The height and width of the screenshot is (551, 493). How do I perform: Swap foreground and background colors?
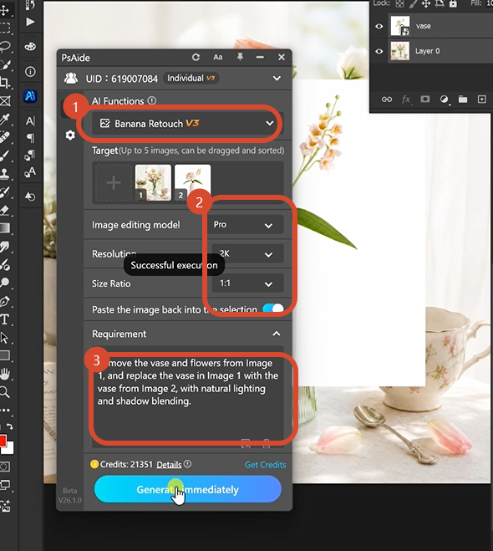pos(10,426)
